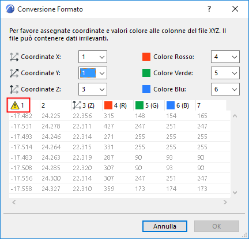Open the Coordinate Y dropdown

[93, 73]
